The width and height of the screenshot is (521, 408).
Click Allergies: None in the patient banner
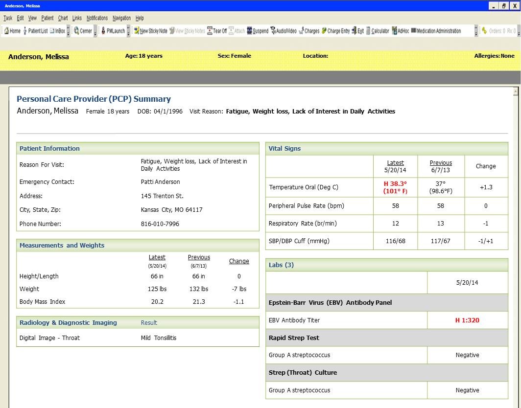point(495,56)
